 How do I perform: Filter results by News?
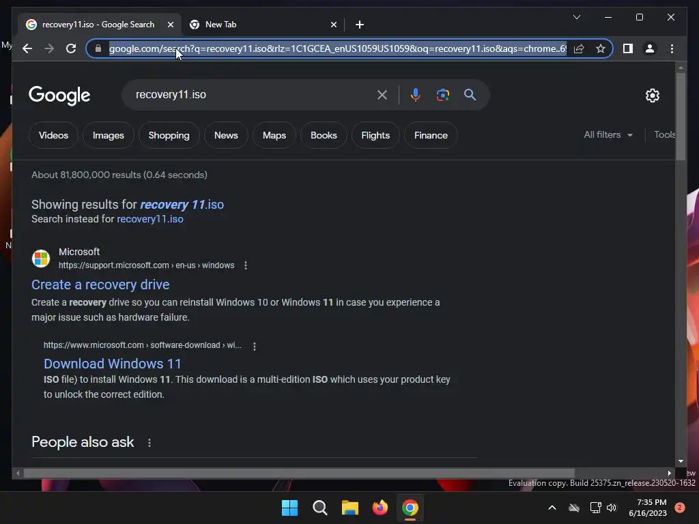point(226,135)
